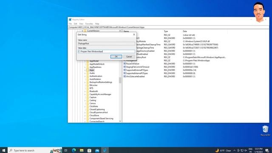Image resolution: width=272 pixels, height=153 pixels.
Task: Click the weather widget showing 61°F Clear
Action: tap(223, 150)
